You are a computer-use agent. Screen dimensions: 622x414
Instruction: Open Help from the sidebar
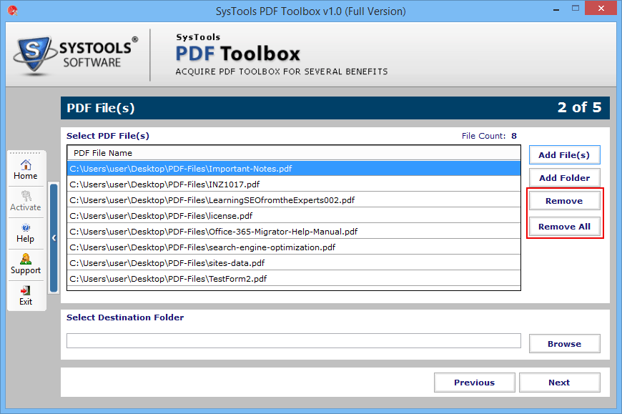[26, 233]
